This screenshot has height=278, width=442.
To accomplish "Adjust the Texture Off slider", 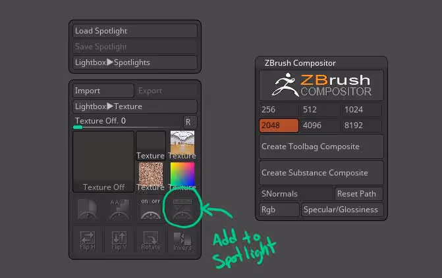I will 127,122.
